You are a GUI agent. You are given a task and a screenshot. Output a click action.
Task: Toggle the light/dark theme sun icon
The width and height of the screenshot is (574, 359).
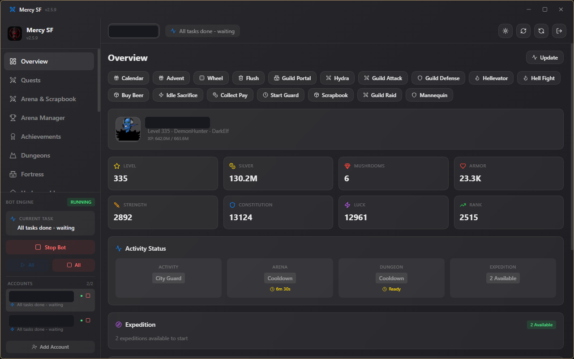click(505, 31)
